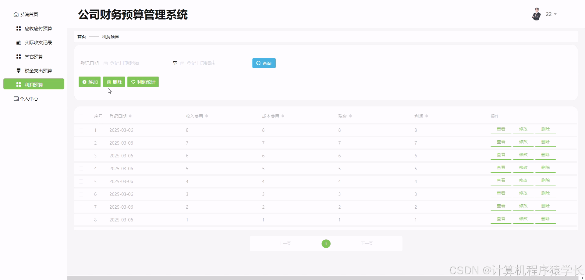Open 个人中心 using its card icon

(x=16, y=99)
